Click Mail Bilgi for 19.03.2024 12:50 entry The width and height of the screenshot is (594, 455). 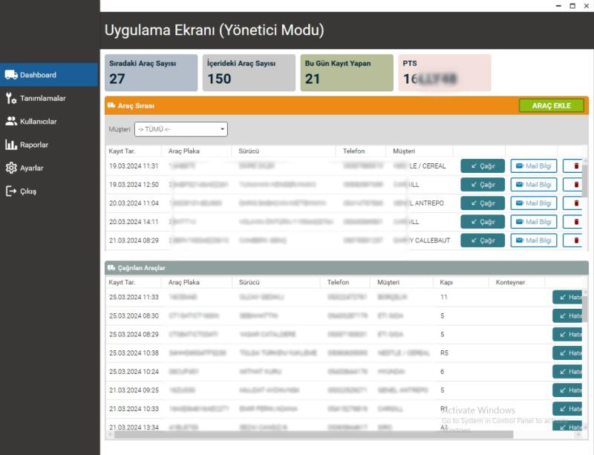coord(533,184)
